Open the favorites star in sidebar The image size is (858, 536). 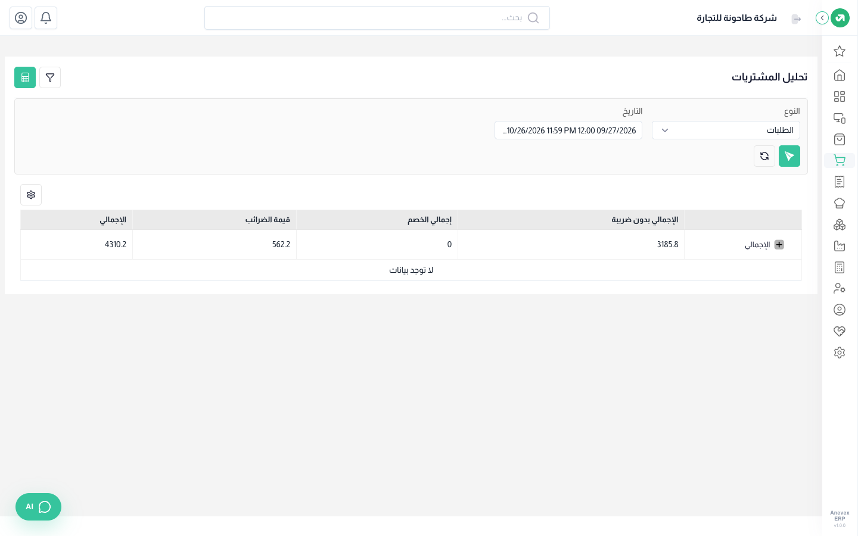840,51
